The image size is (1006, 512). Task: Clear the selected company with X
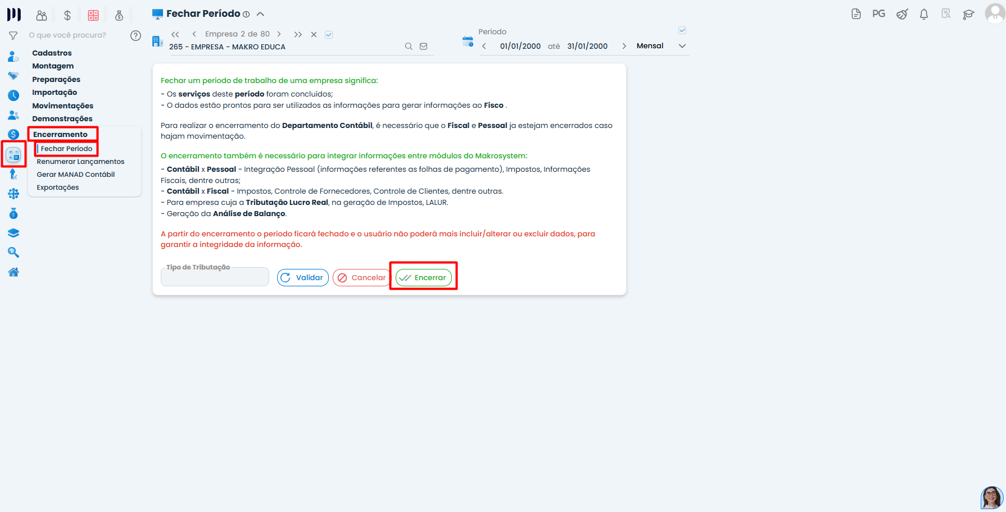tap(314, 34)
